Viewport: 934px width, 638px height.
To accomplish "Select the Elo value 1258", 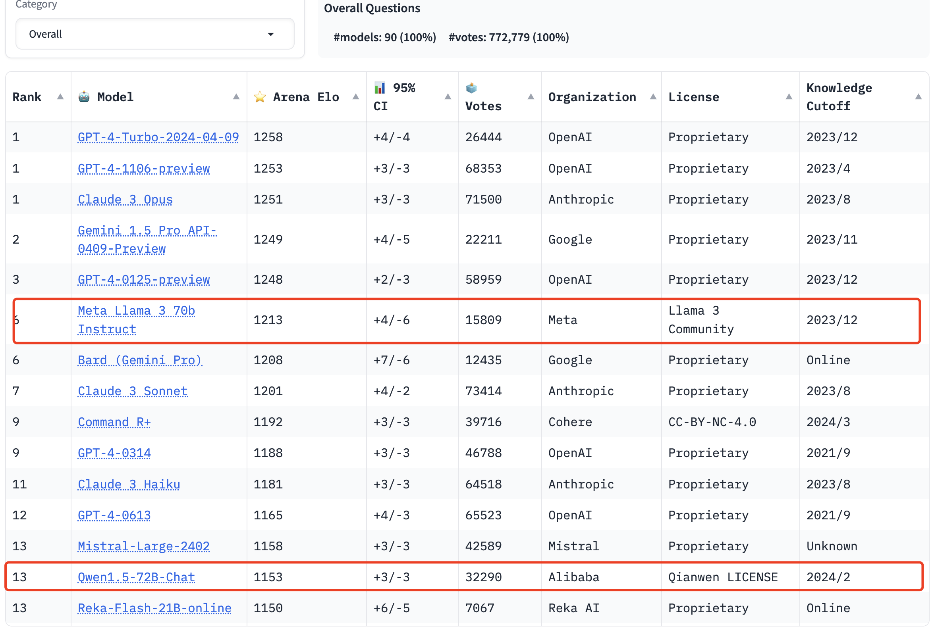I will click(268, 137).
